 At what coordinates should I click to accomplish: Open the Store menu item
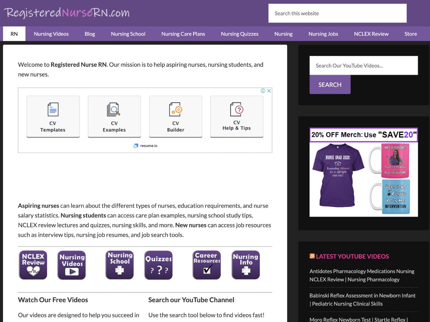point(411,34)
